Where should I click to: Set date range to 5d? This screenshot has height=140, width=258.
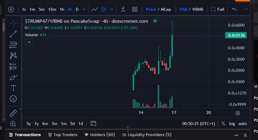click(72, 124)
